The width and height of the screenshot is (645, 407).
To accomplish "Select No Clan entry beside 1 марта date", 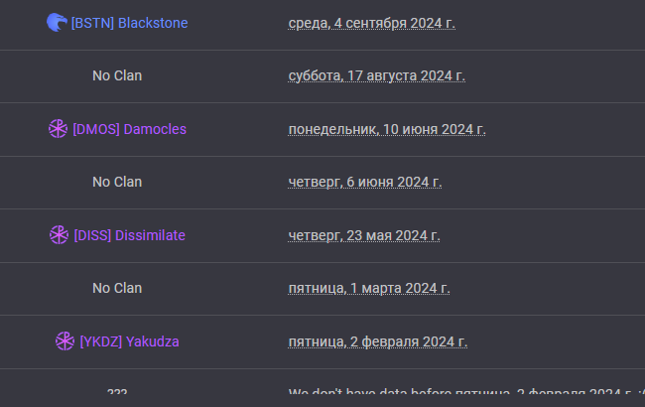I will 117,288.
